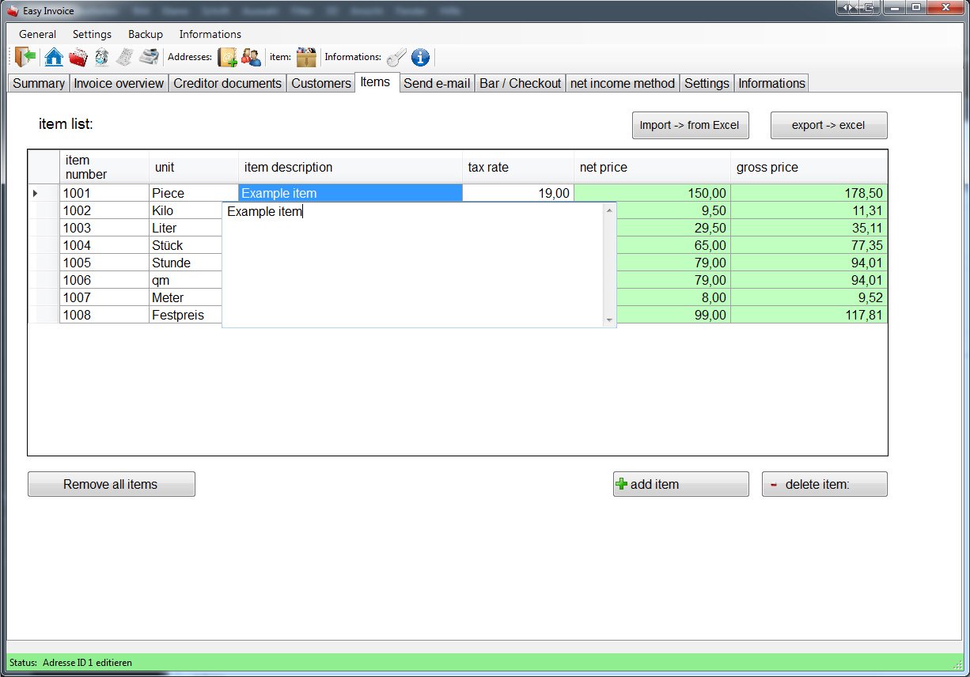Click the add address book icon
The image size is (970, 677).
(228, 57)
